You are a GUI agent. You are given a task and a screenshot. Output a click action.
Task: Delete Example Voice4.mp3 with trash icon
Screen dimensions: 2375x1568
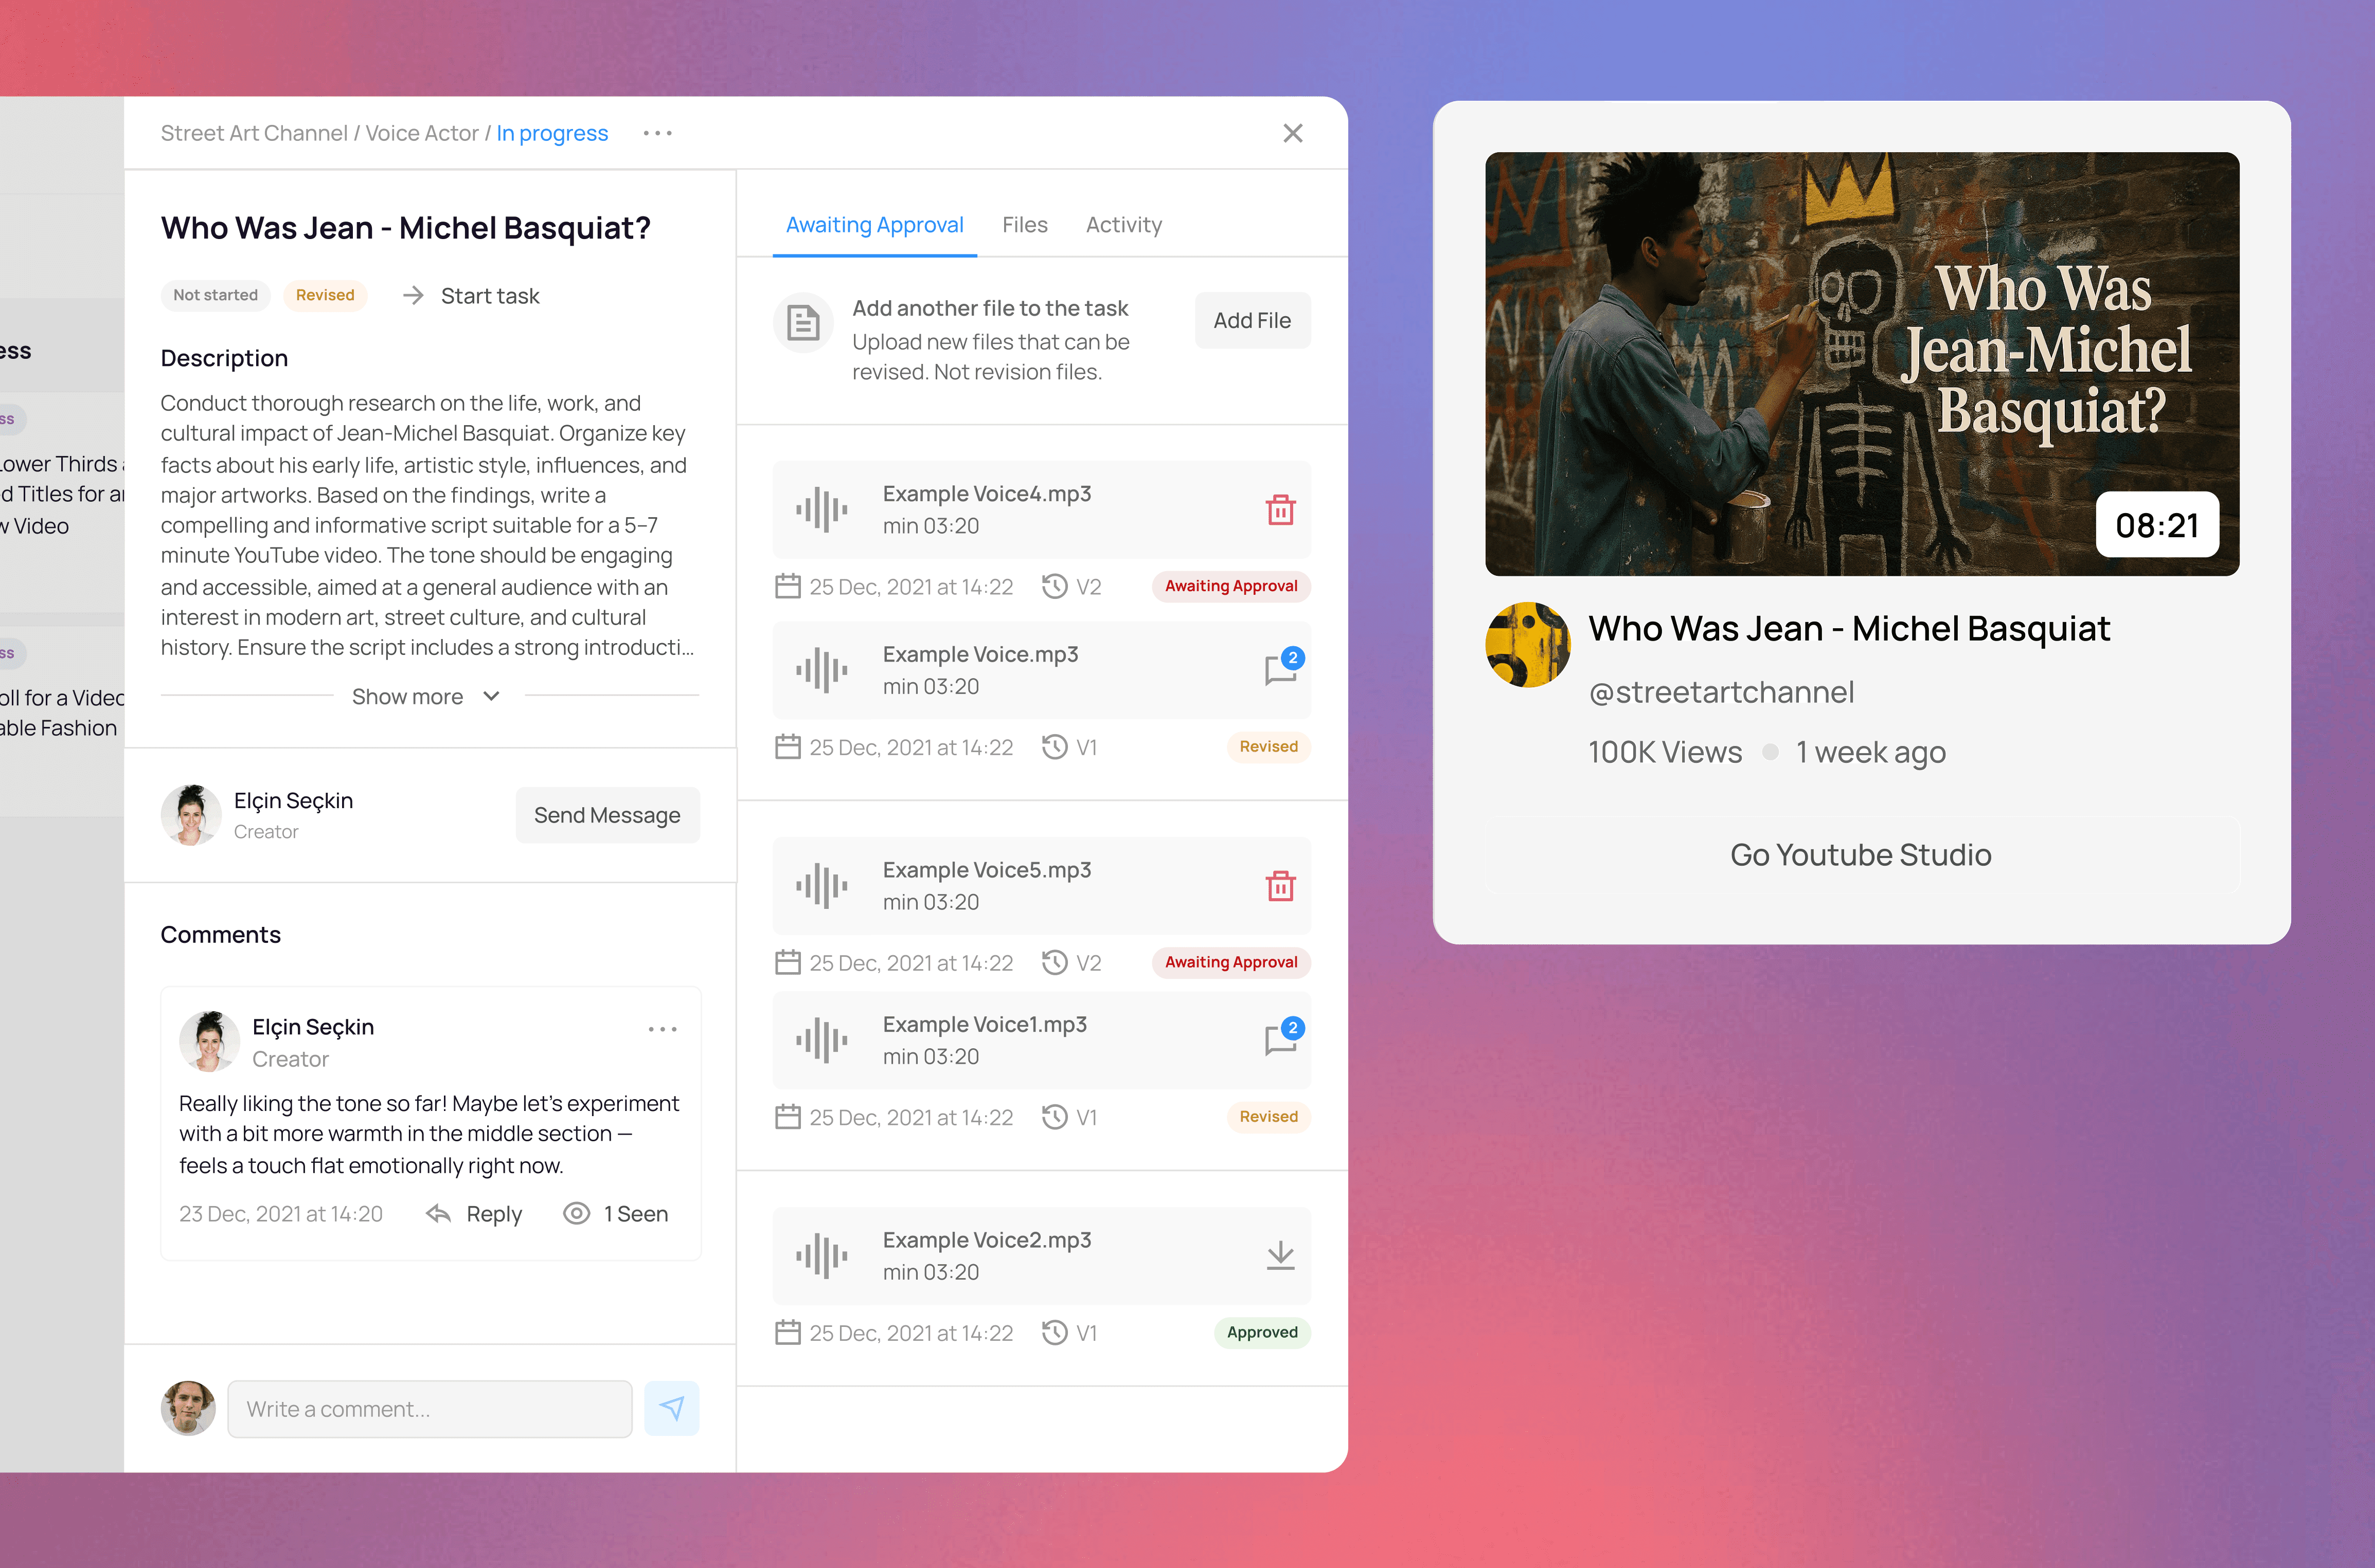[x=1279, y=510]
